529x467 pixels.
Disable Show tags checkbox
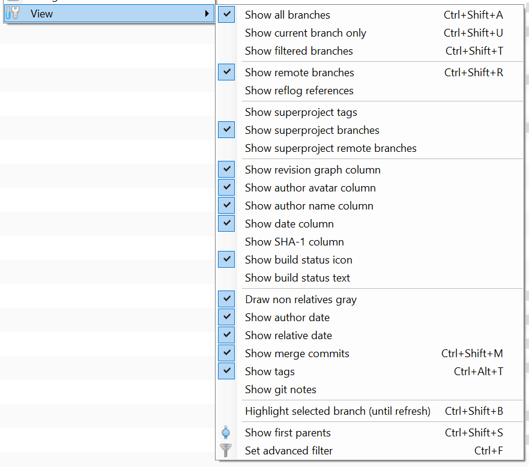point(226,371)
